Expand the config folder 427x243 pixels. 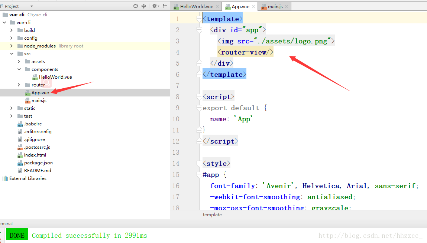tap(12, 38)
